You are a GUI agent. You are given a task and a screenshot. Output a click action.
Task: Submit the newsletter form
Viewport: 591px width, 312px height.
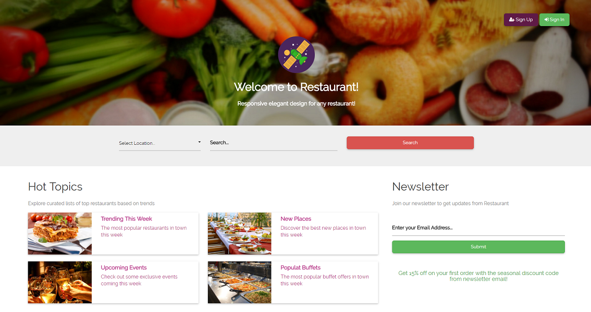click(x=478, y=247)
